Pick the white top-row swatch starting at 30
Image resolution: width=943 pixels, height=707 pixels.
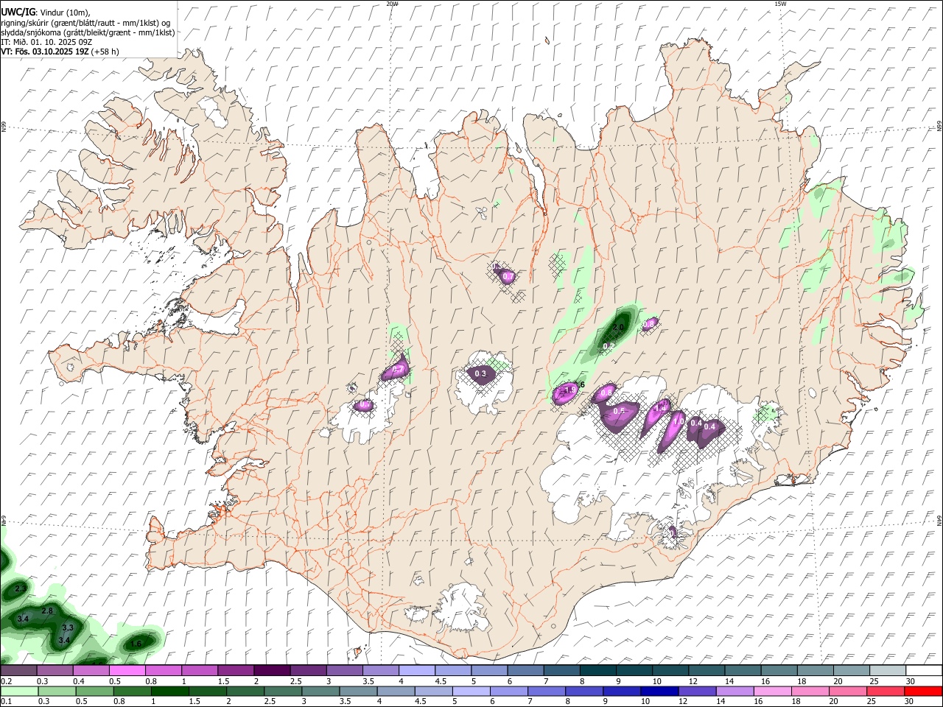(924, 670)
